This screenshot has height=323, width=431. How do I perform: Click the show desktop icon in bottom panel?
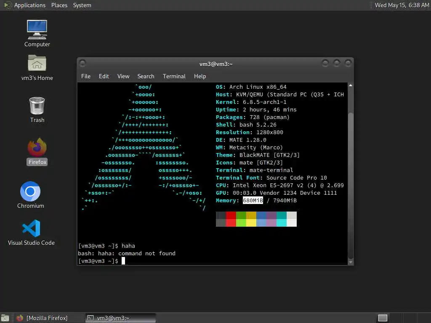5,318
